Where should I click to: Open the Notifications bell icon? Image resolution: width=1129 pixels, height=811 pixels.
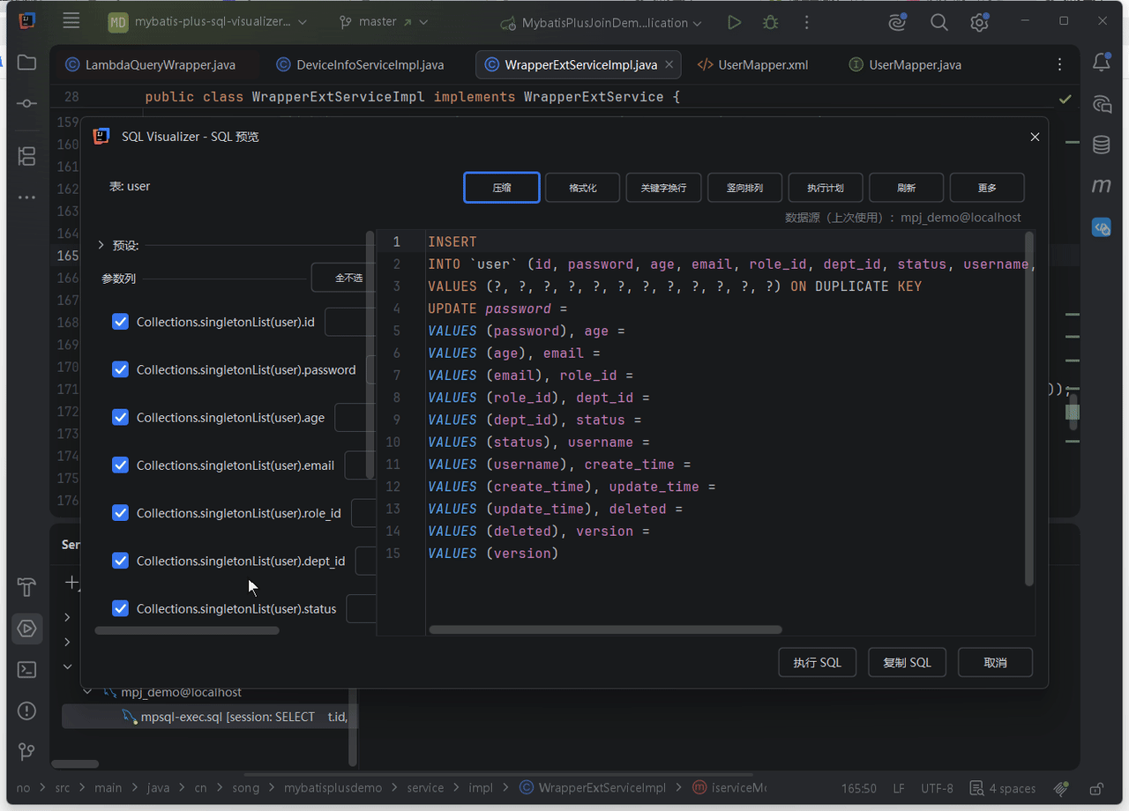1102,63
